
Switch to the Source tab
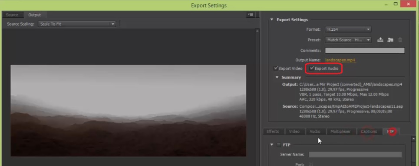[12, 15]
